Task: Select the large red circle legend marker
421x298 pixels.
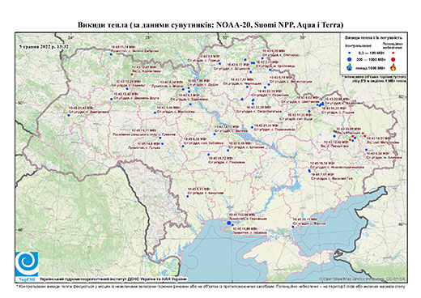Action: [x=393, y=59]
